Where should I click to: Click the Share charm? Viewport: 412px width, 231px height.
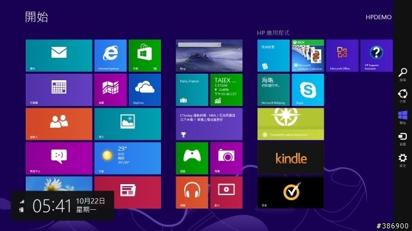pos(402,96)
